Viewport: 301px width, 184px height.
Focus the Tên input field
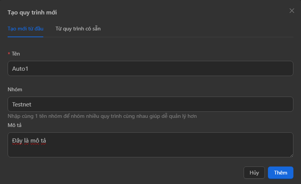(150, 68)
